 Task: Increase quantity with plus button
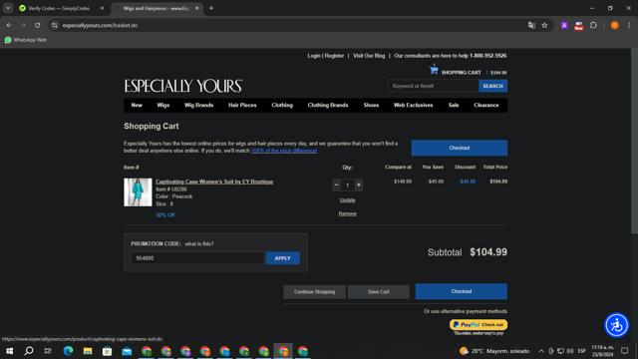pyautogui.click(x=359, y=185)
